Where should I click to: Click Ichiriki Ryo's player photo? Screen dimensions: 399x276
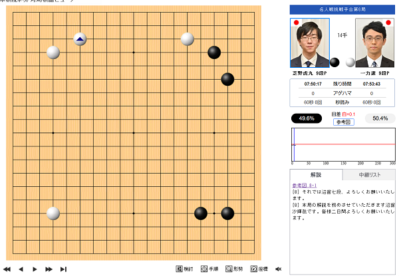tap(374, 43)
